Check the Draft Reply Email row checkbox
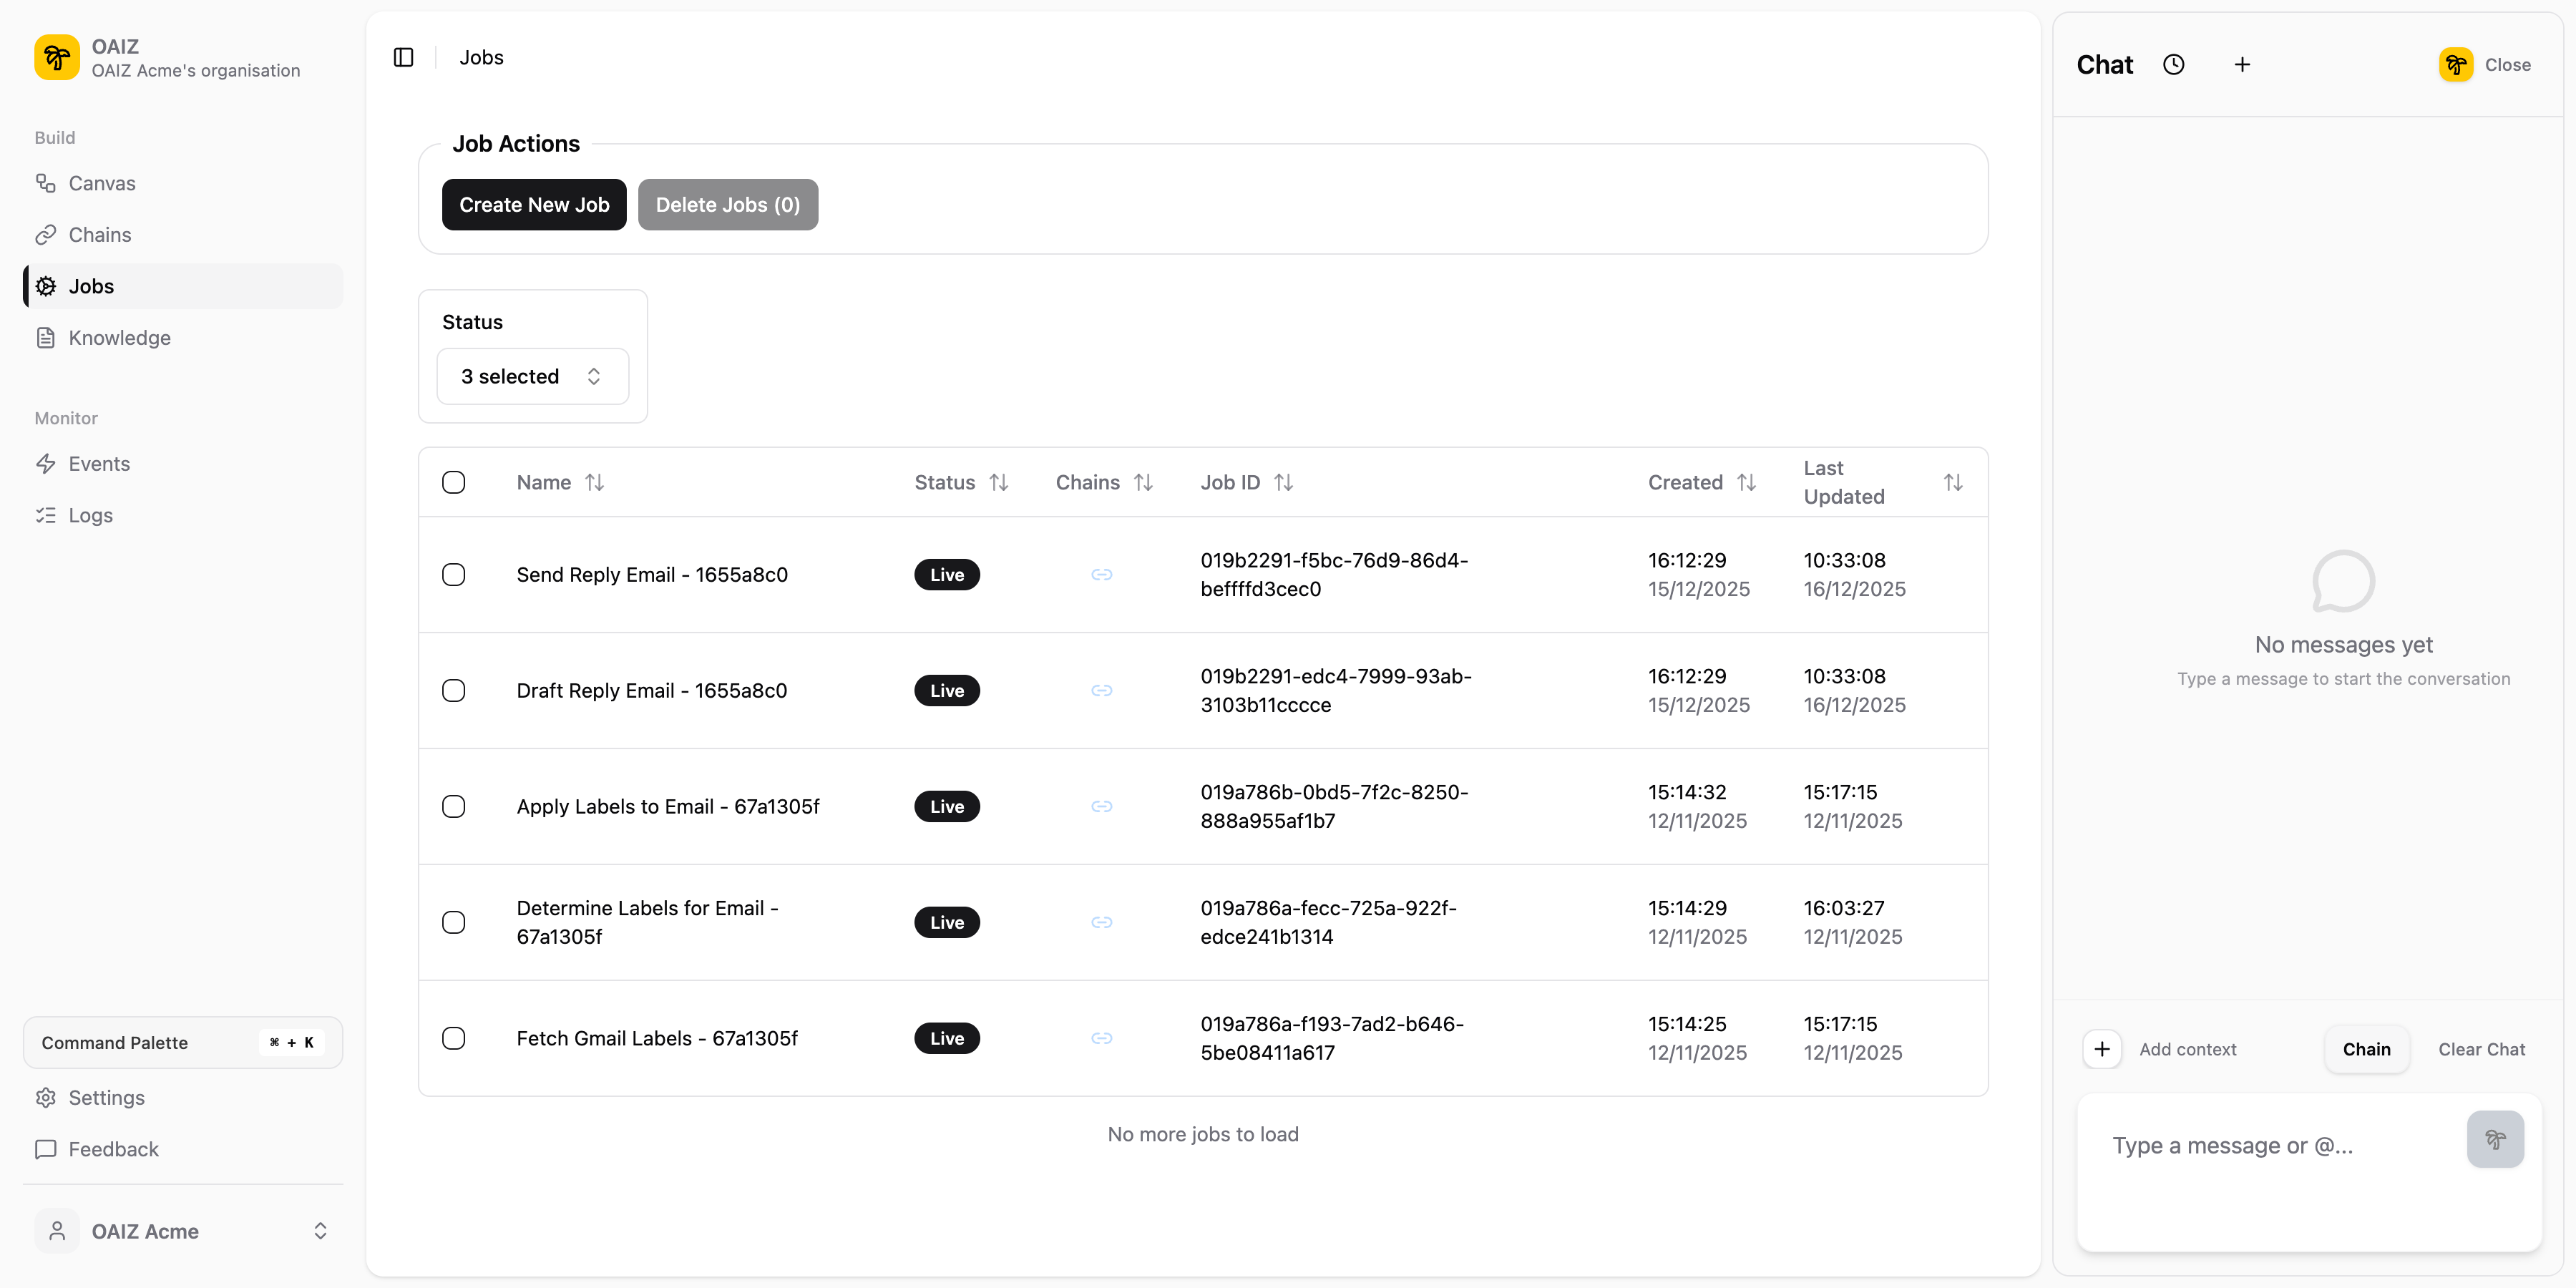This screenshot has width=2576, height=1288. (454, 690)
